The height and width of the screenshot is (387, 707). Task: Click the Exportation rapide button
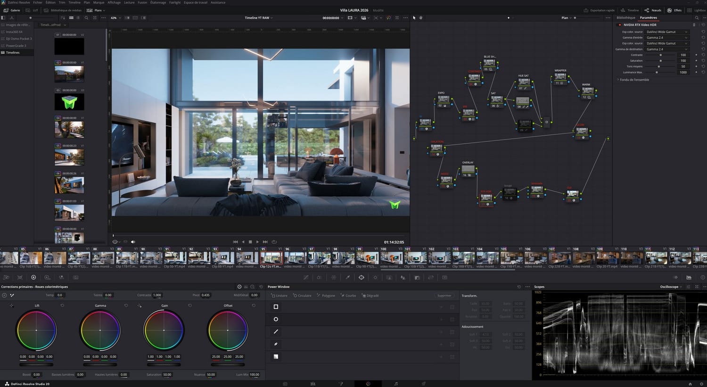599,10
